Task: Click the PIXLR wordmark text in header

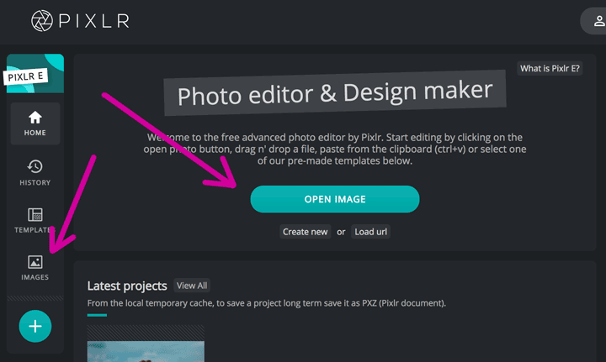Action: pos(93,21)
